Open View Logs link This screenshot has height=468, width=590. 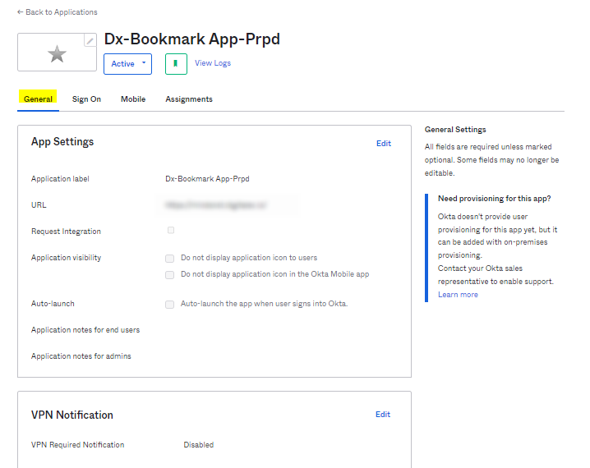pyautogui.click(x=212, y=63)
